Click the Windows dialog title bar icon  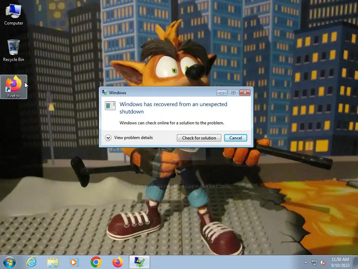pyautogui.click(x=105, y=92)
